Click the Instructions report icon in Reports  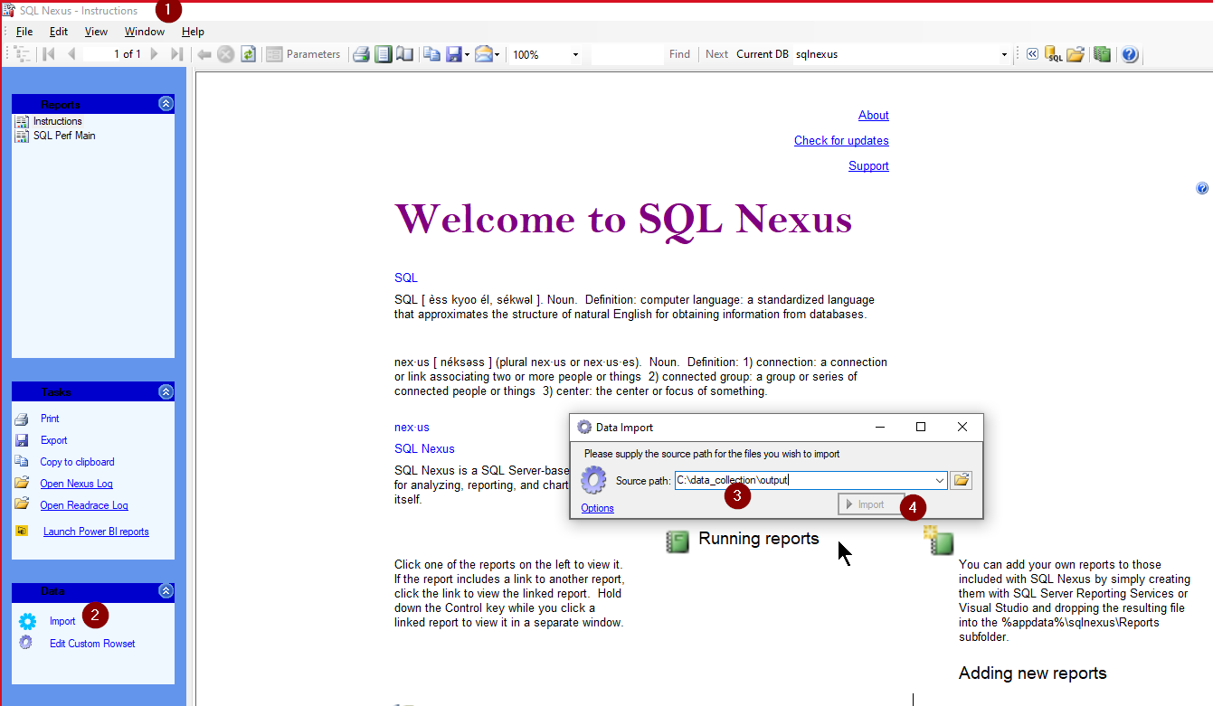coord(23,121)
